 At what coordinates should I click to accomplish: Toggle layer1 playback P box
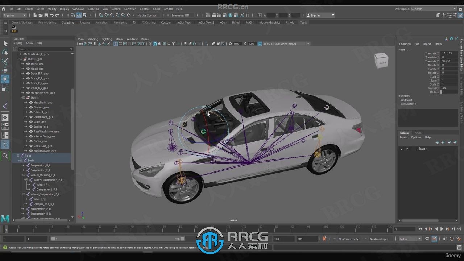[x=407, y=149]
